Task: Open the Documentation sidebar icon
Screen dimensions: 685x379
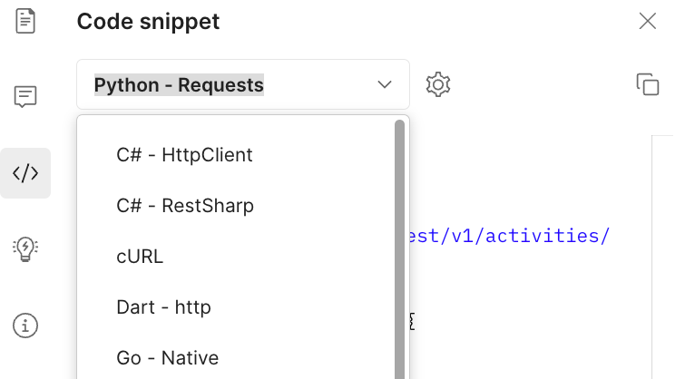Action: coord(25,21)
